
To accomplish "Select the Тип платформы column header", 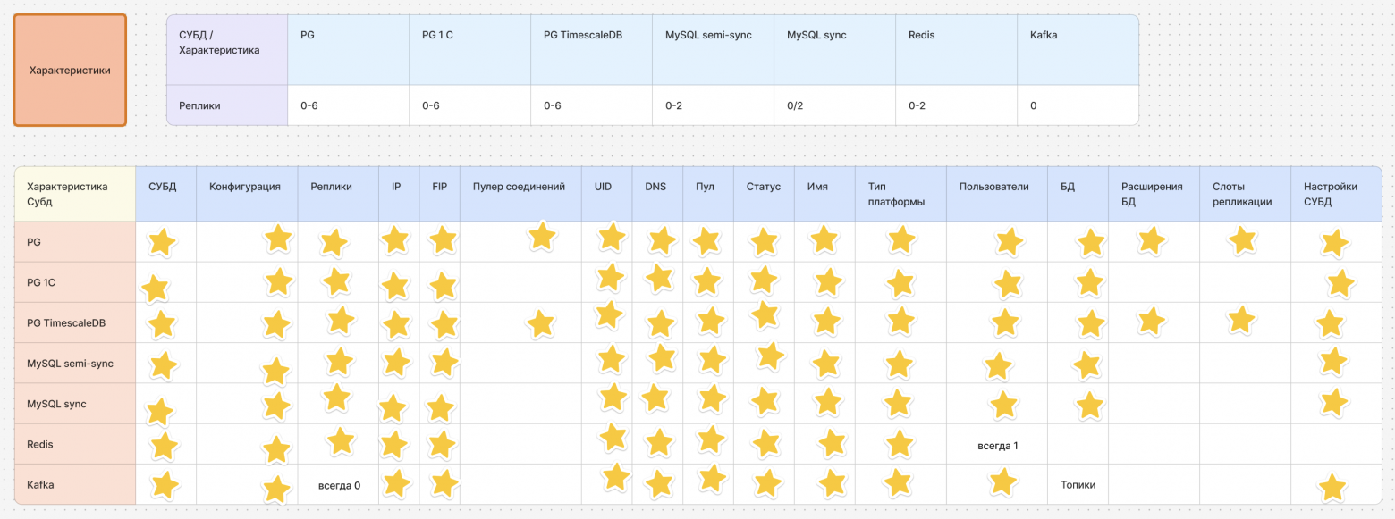I will click(x=900, y=194).
